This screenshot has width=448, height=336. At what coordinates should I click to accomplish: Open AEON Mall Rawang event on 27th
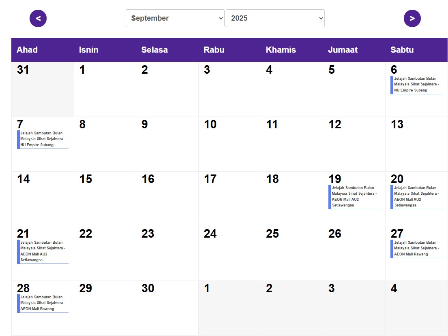[416, 249]
